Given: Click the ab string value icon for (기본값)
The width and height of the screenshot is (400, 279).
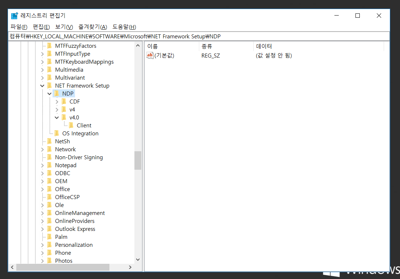Looking at the screenshot, I should click(x=150, y=55).
